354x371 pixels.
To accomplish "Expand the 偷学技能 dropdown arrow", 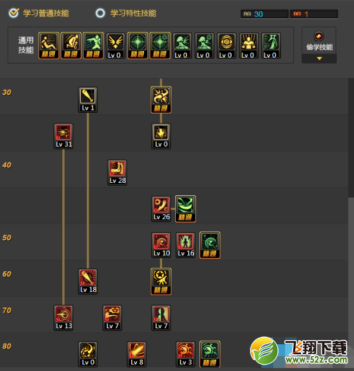I will (319, 58).
